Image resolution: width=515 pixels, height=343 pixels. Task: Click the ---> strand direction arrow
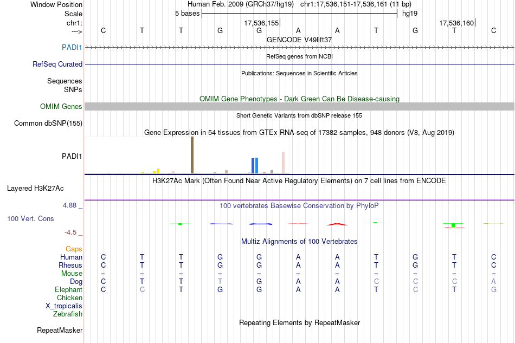pos(76,31)
